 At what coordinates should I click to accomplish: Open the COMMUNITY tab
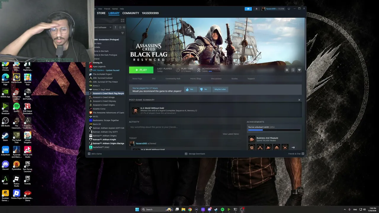click(x=131, y=13)
